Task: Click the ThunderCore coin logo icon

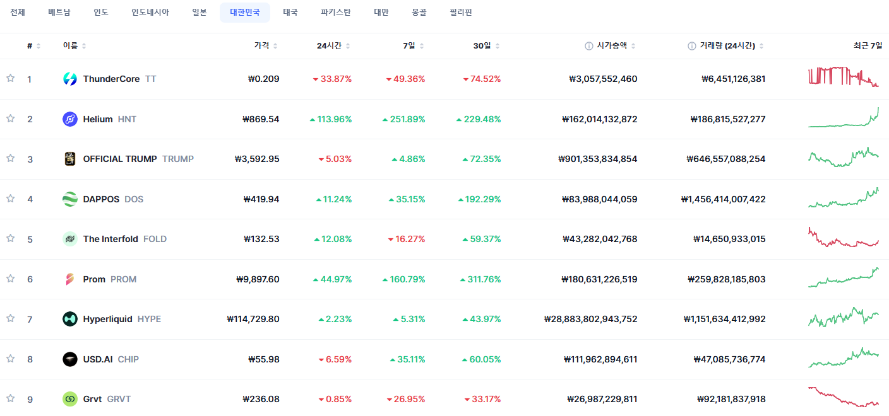Action: coord(70,79)
